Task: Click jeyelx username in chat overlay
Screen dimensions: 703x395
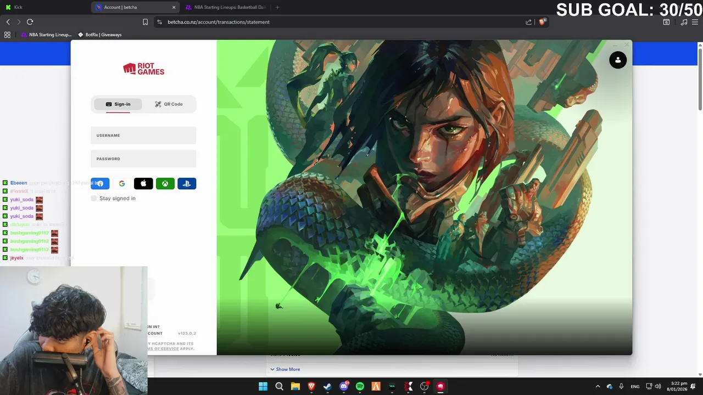Action: (17, 258)
